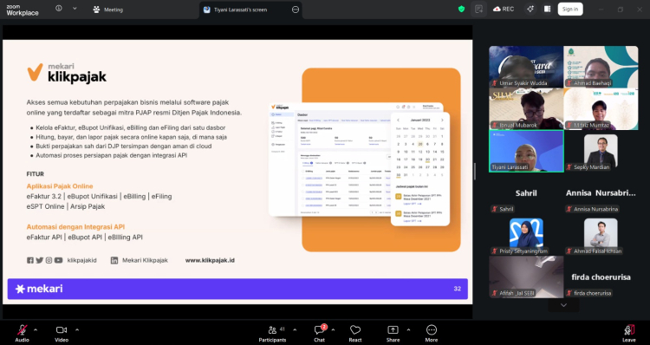Click muted mic icon on firda choerurisa's tile
650x345 pixels.
[569, 293]
